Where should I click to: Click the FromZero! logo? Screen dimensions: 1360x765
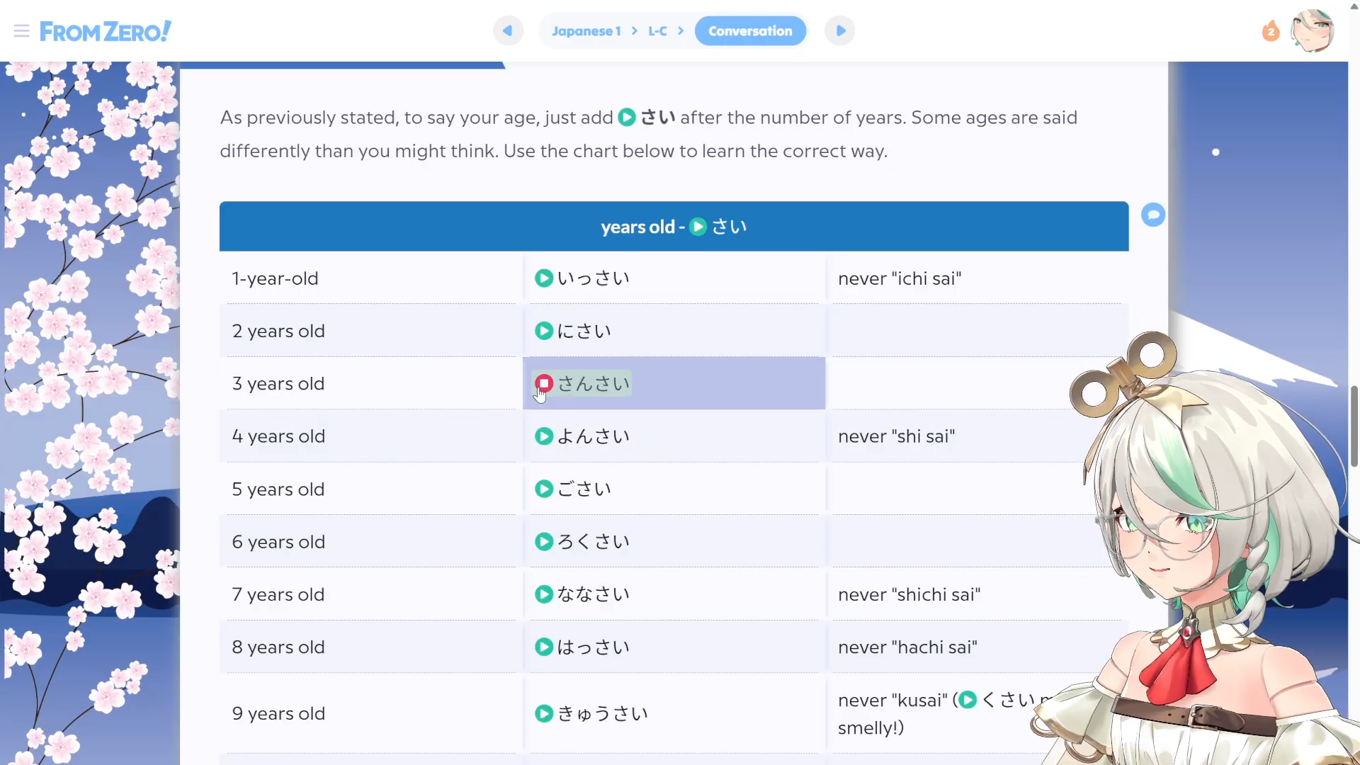106,31
